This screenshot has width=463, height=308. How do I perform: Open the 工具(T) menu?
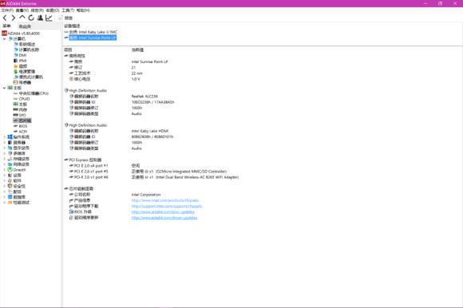[68, 10]
